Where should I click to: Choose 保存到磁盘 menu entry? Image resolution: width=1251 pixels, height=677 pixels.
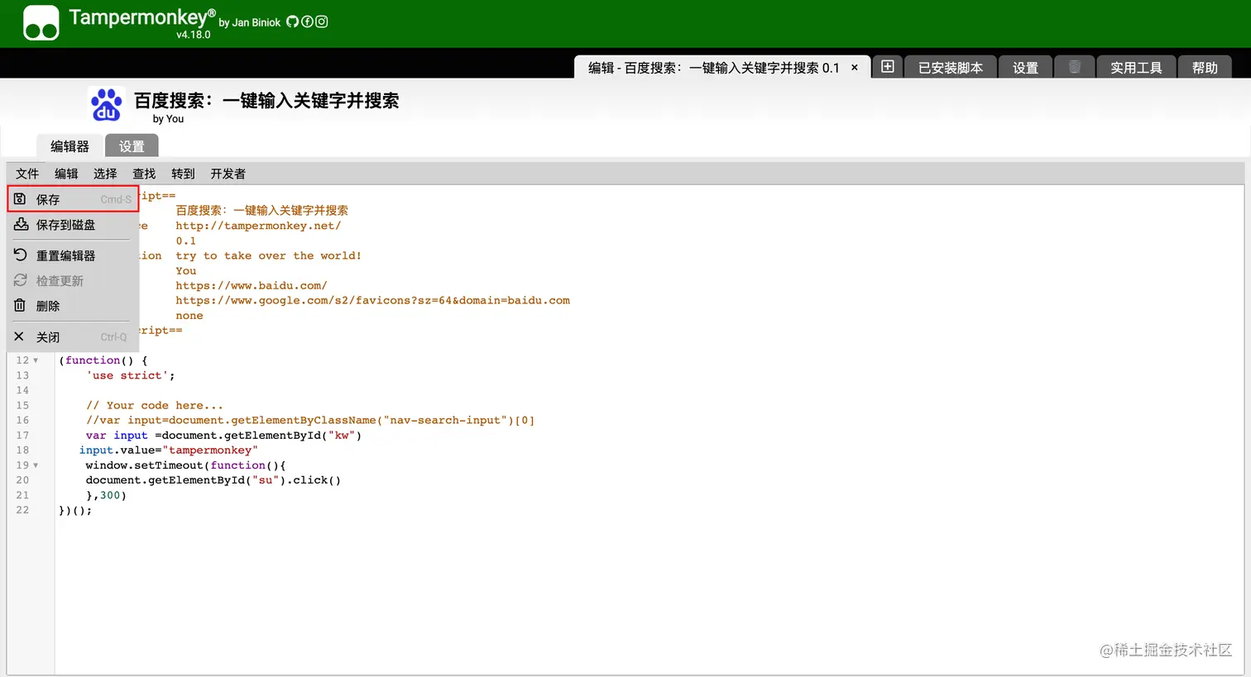click(x=73, y=224)
